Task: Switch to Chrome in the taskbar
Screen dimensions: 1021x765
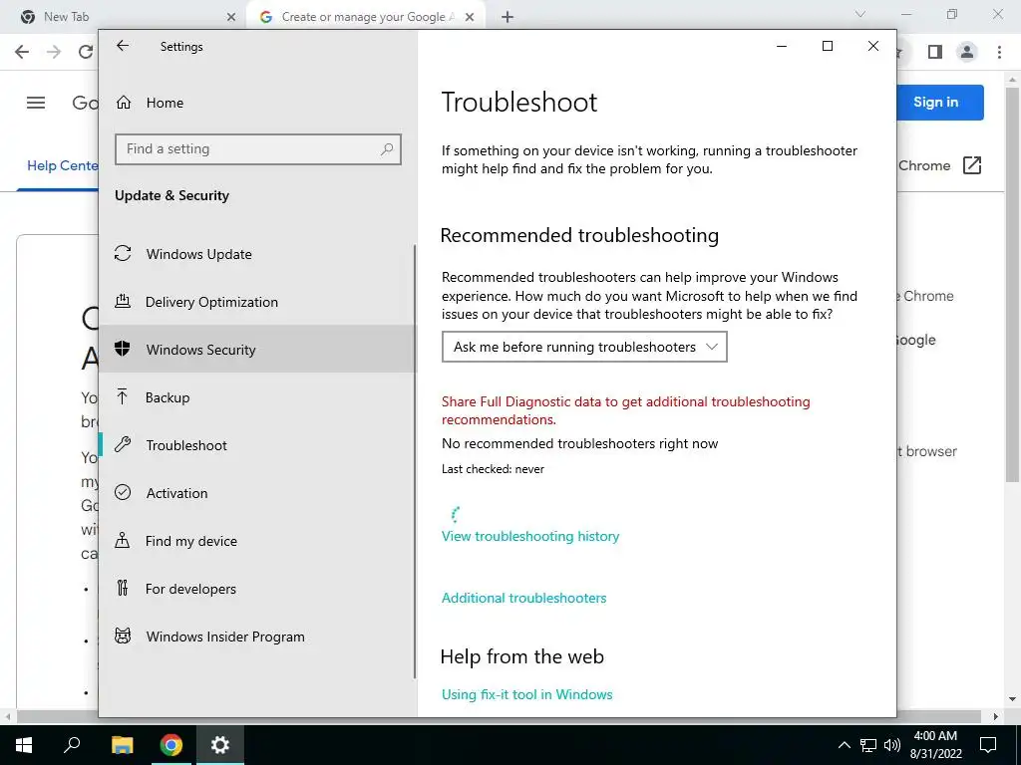Action: click(171, 745)
